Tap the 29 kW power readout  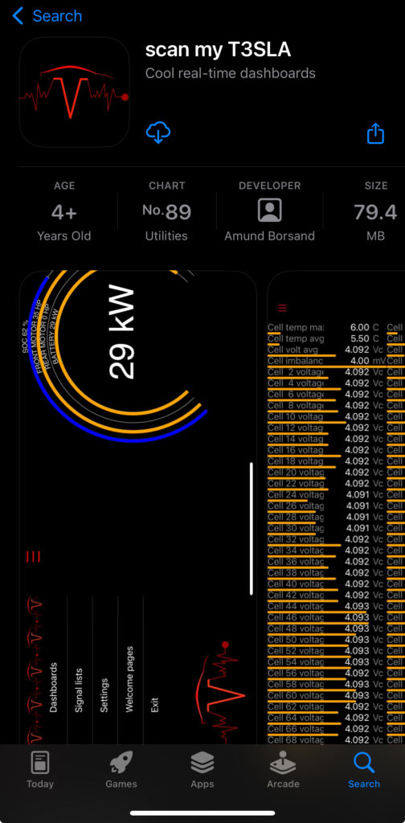pos(121,332)
